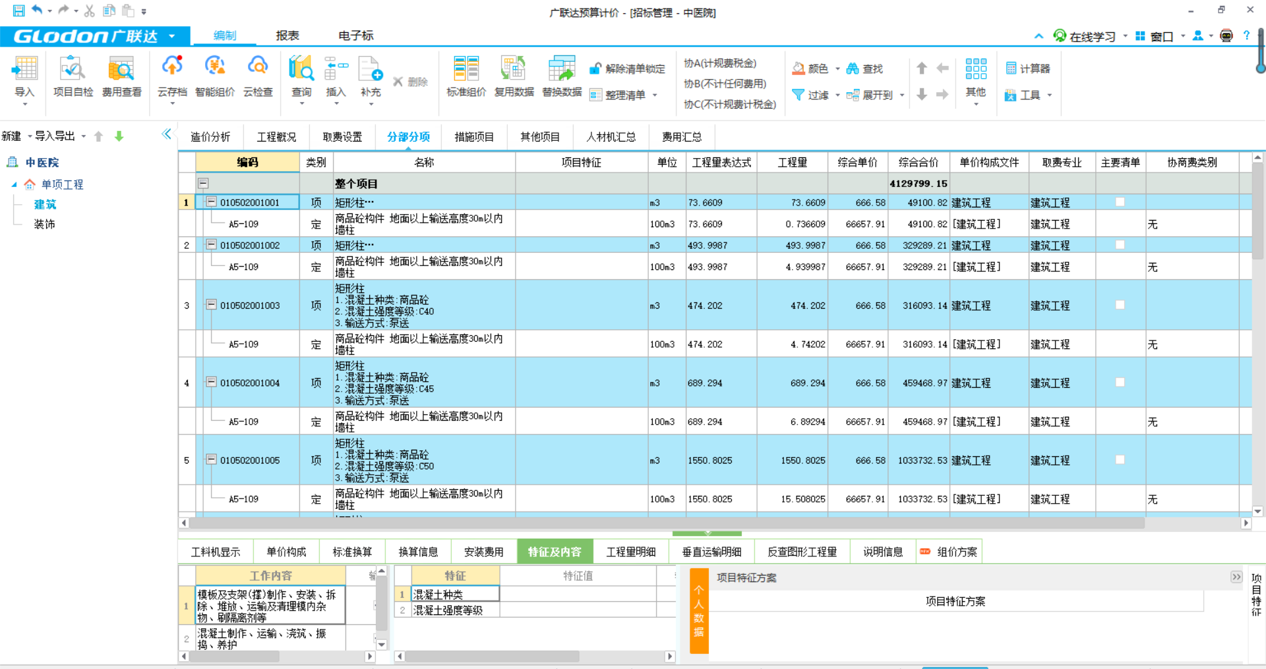This screenshot has width=1266, height=669.
Task: Click the left arrow promote icon
Action: pyautogui.click(x=942, y=68)
